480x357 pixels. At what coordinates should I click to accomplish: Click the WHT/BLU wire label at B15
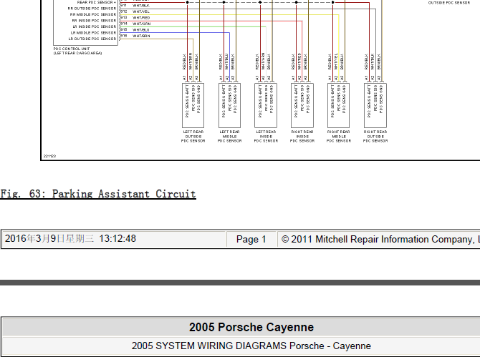141,30
